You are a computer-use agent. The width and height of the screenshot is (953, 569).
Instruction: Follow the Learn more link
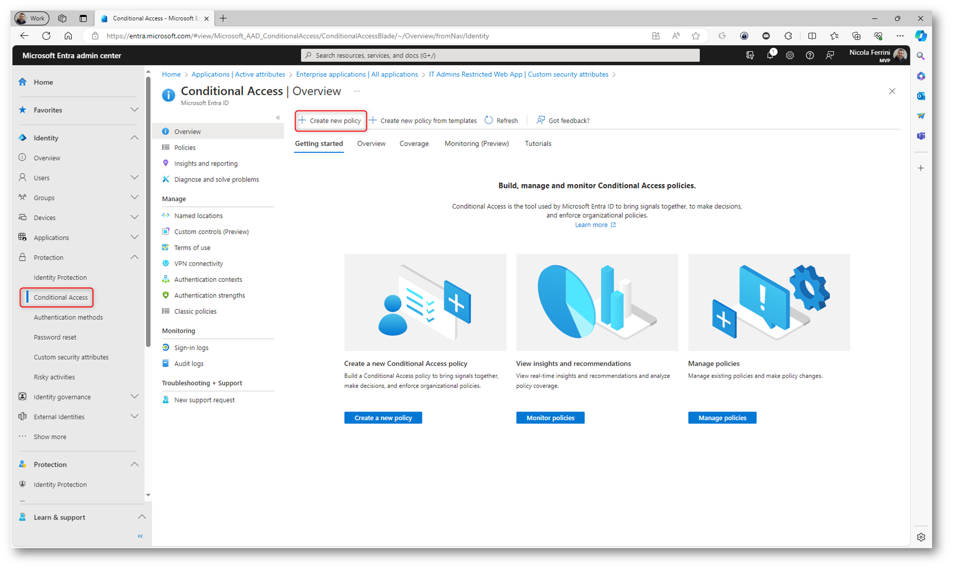point(595,225)
